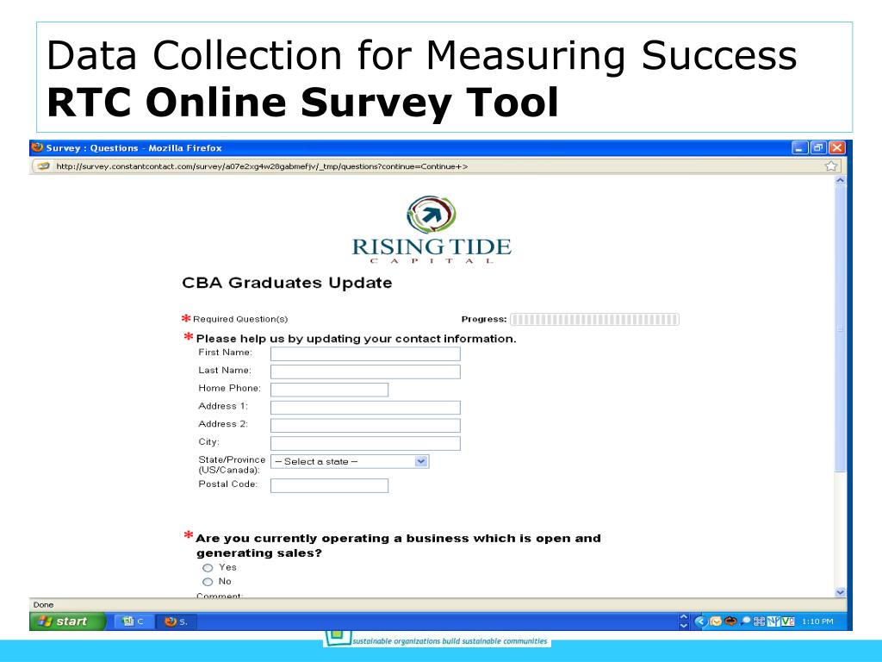Click the currently operating a business question text

tap(398, 546)
